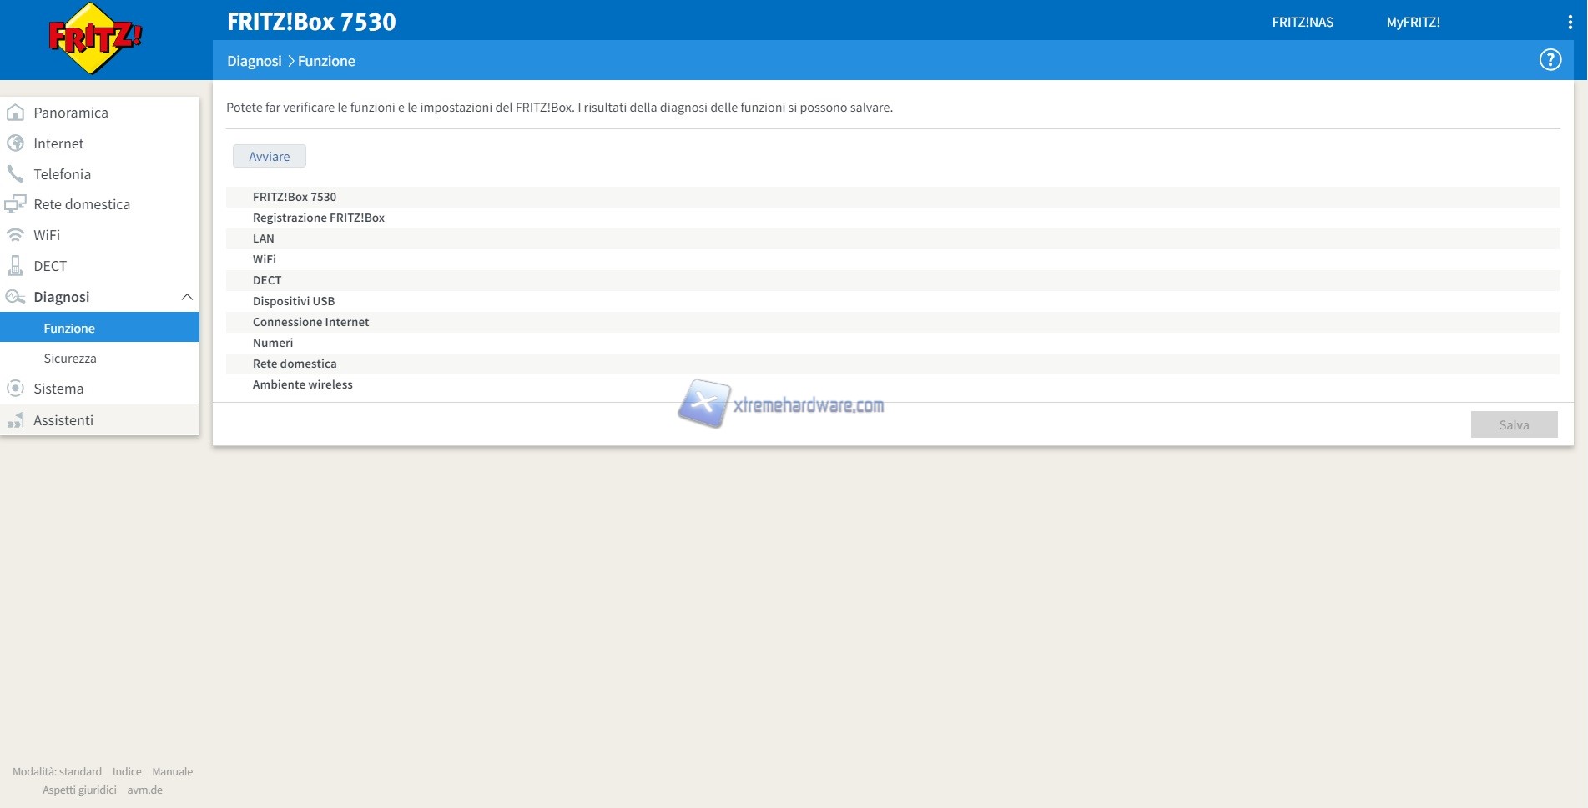Collapse the Diagnosi menu chevron

[187, 297]
